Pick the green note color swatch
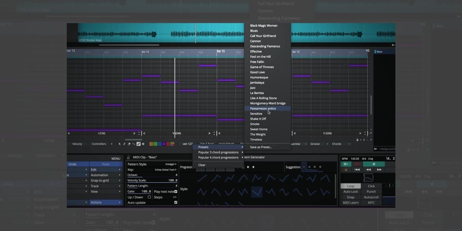The height and width of the screenshot is (231, 462). [155, 144]
